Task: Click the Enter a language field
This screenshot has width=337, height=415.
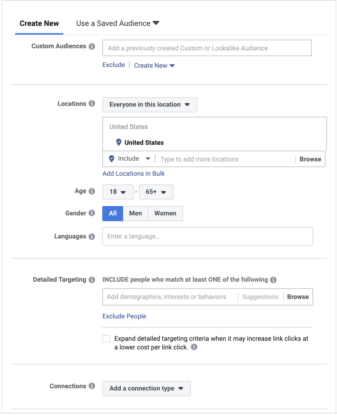Action: 208,236
